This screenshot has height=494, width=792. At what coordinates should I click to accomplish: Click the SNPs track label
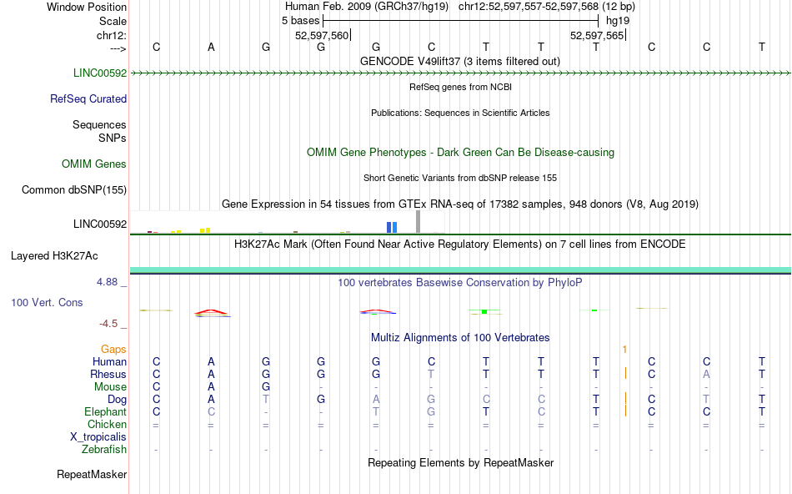click(x=113, y=138)
